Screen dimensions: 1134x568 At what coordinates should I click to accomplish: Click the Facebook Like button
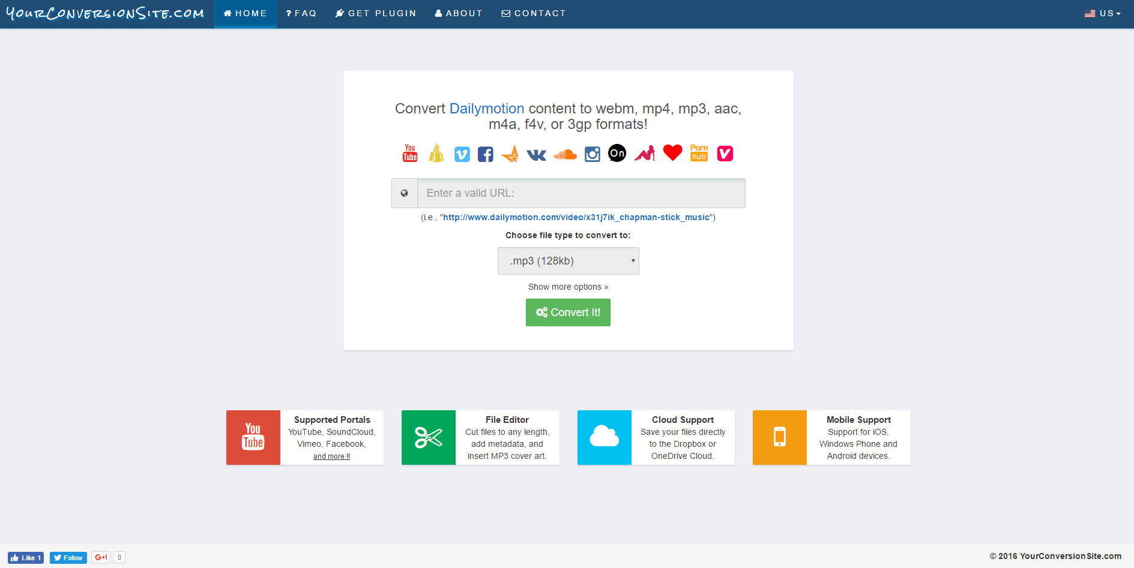click(26, 558)
